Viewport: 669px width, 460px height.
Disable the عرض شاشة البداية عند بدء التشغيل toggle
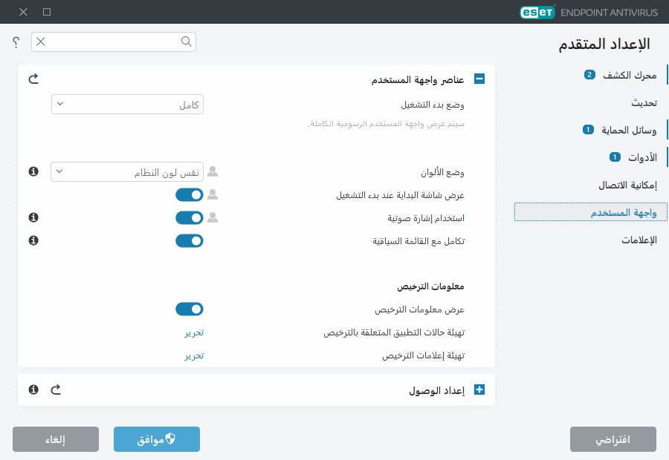(x=190, y=194)
